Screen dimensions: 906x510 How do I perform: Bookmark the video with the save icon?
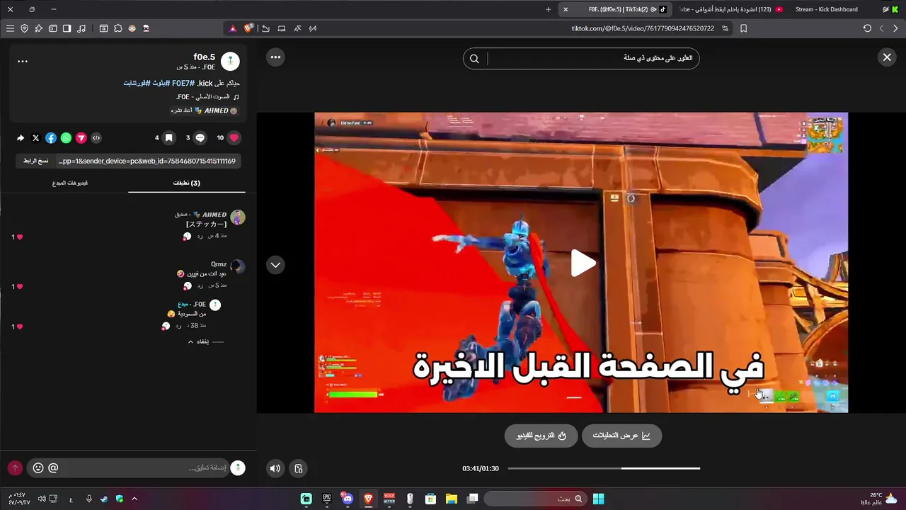click(168, 138)
